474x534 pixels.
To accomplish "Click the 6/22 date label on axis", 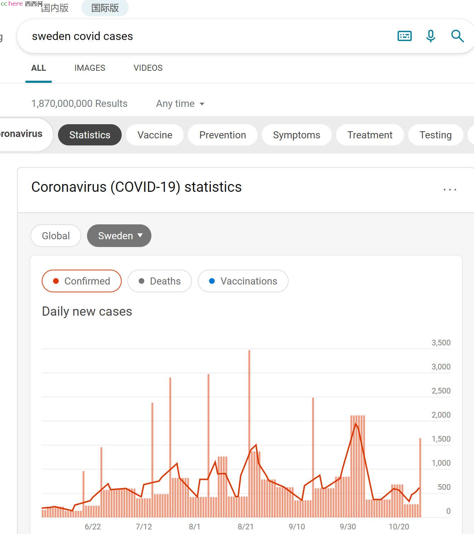I will pyautogui.click(x=93, y=527).
